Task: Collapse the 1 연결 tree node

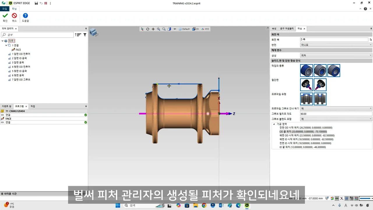Action: (x=6, y=45)
